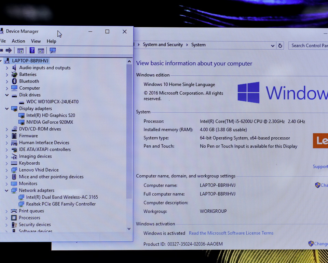Select the Lenovo Vhid Device entry
The image size is (328, 263).
tap(39, 170)
